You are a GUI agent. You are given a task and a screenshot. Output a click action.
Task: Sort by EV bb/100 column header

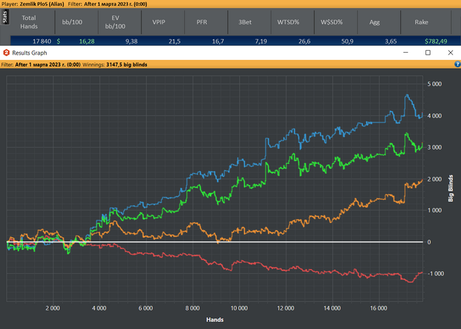tap(115, 22)
